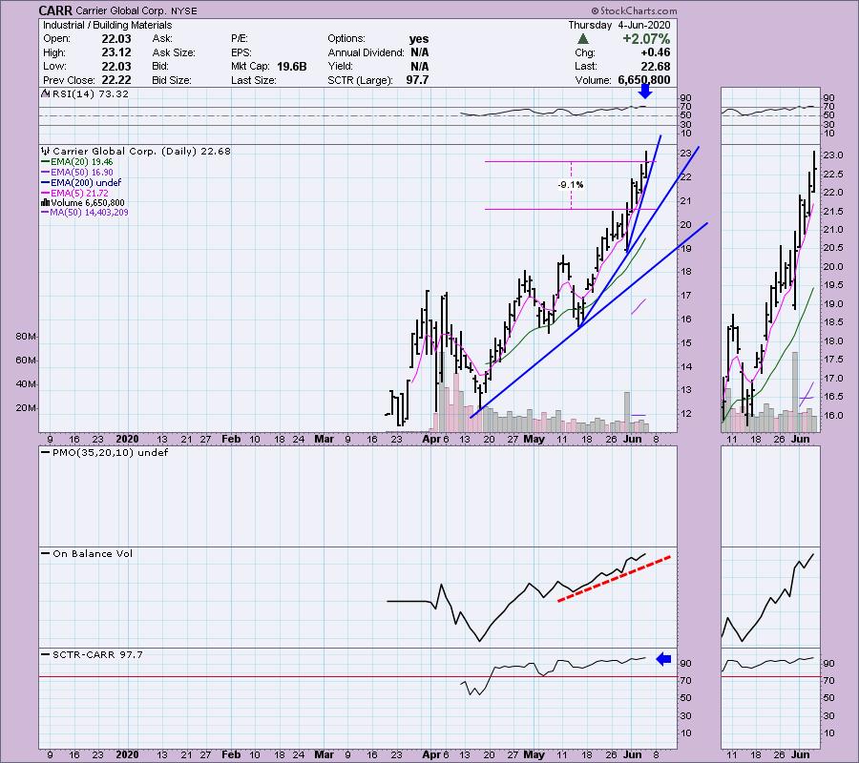This screenshot has width=859, height=763.
Task: Click the 40M volume axis label
Action: 26,384
